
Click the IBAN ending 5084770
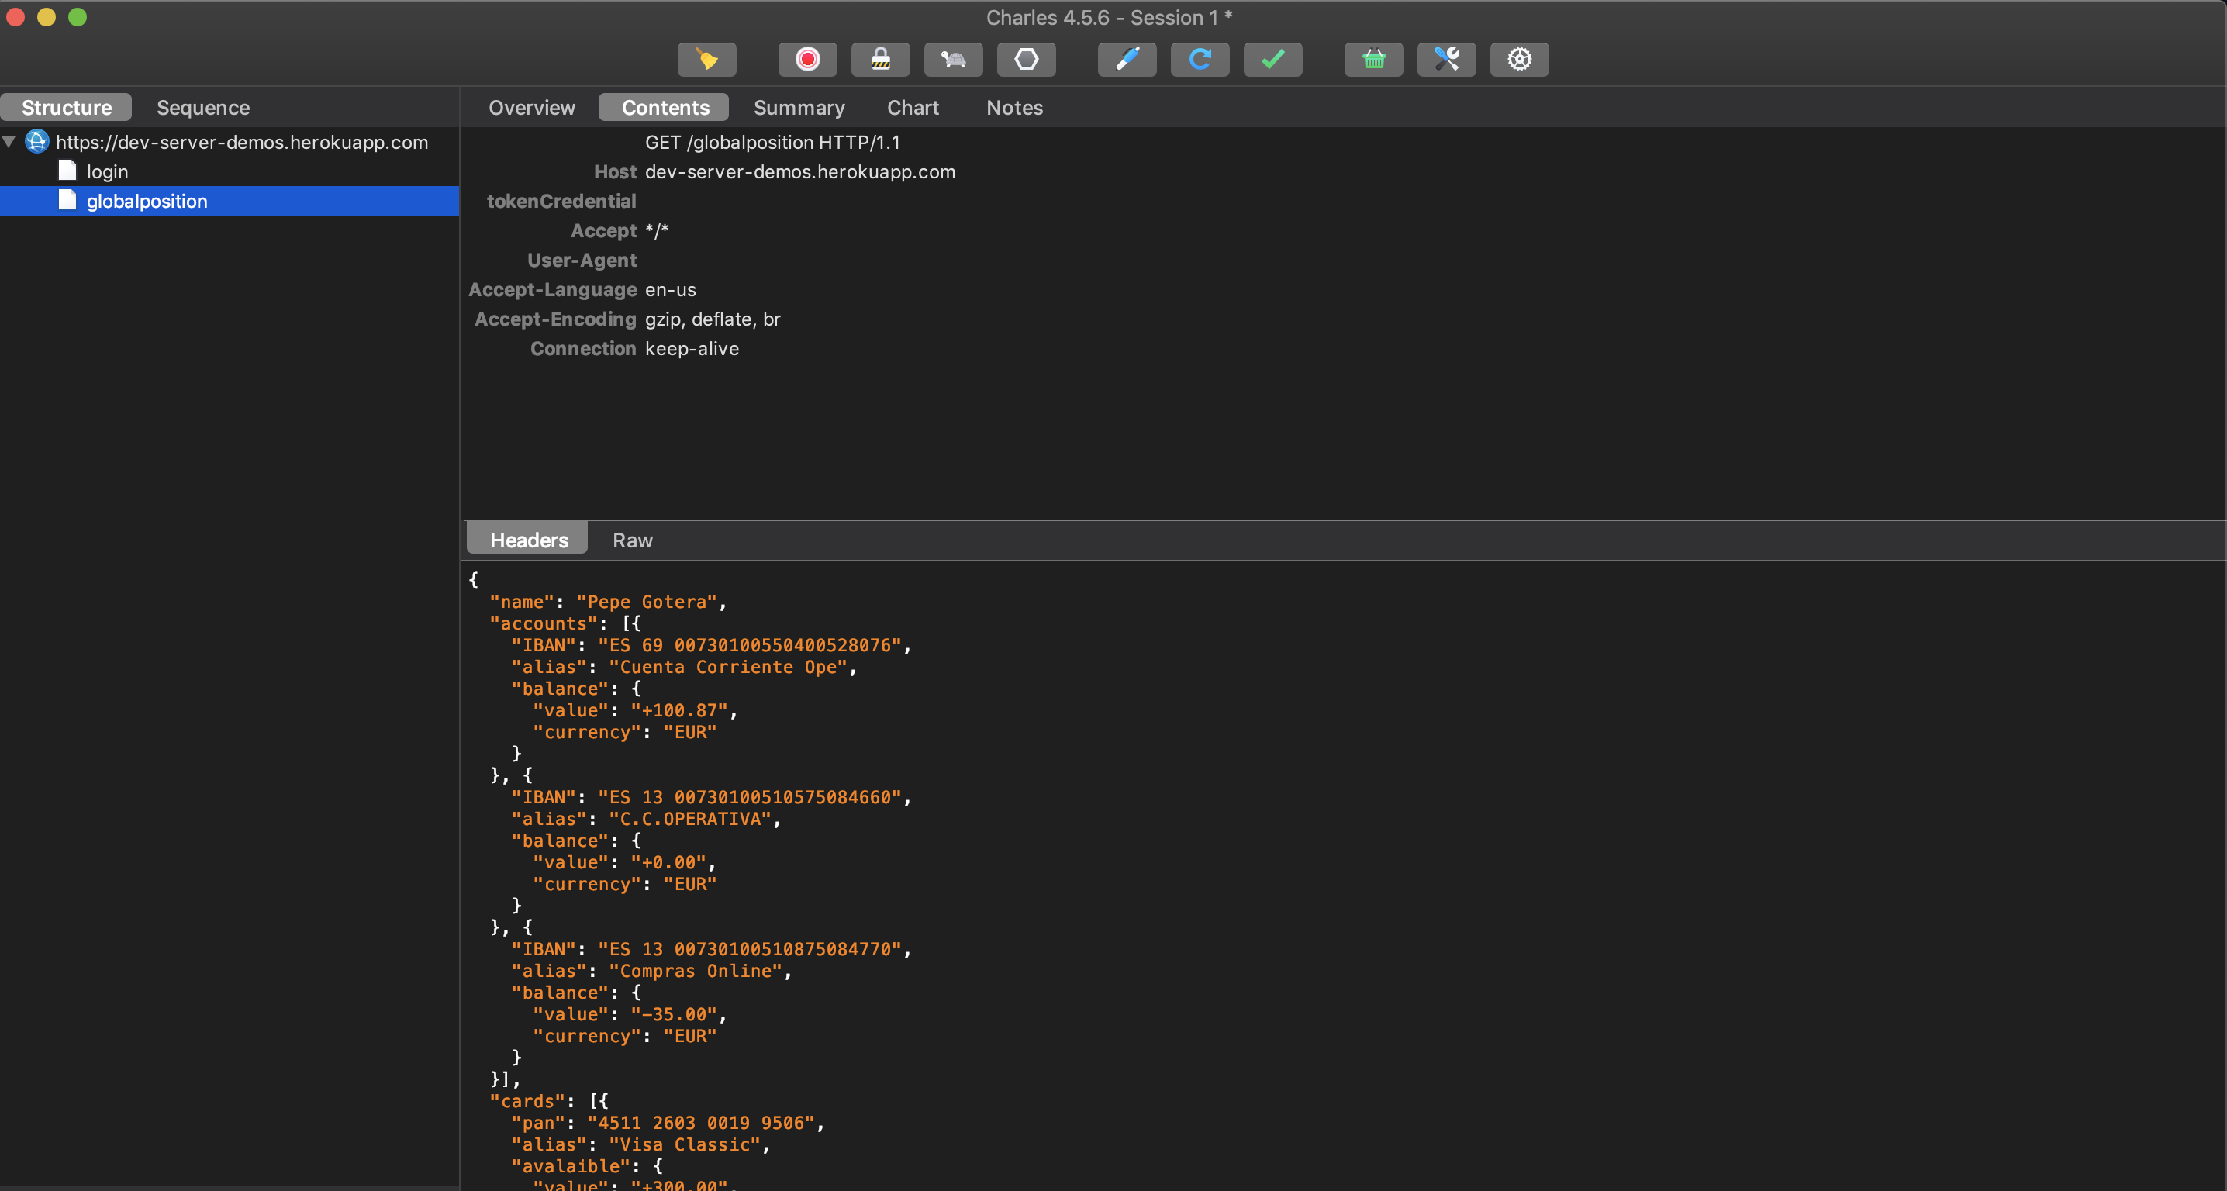pyautogui.click(x=750, y=949)
